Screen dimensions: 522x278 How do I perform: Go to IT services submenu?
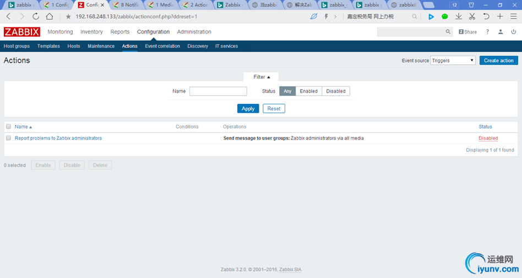tap(226, 46)
